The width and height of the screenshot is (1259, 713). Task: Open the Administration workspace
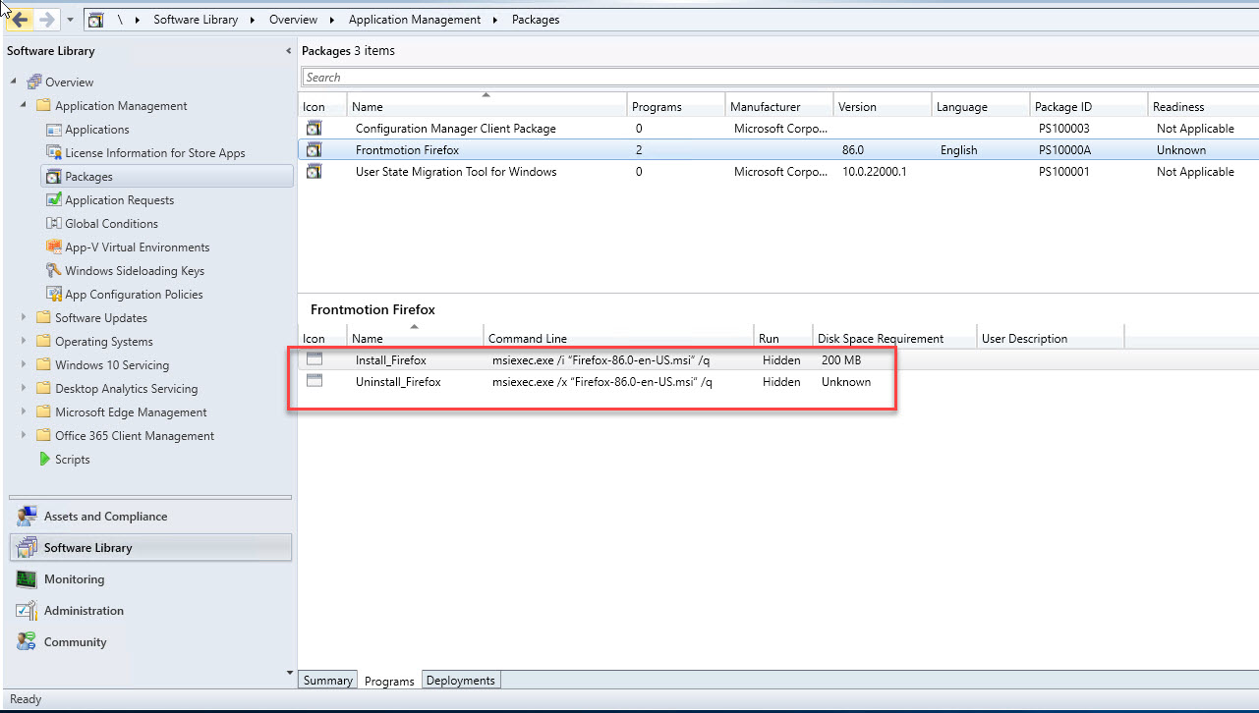pyautogui.click(x=84, y=611)
